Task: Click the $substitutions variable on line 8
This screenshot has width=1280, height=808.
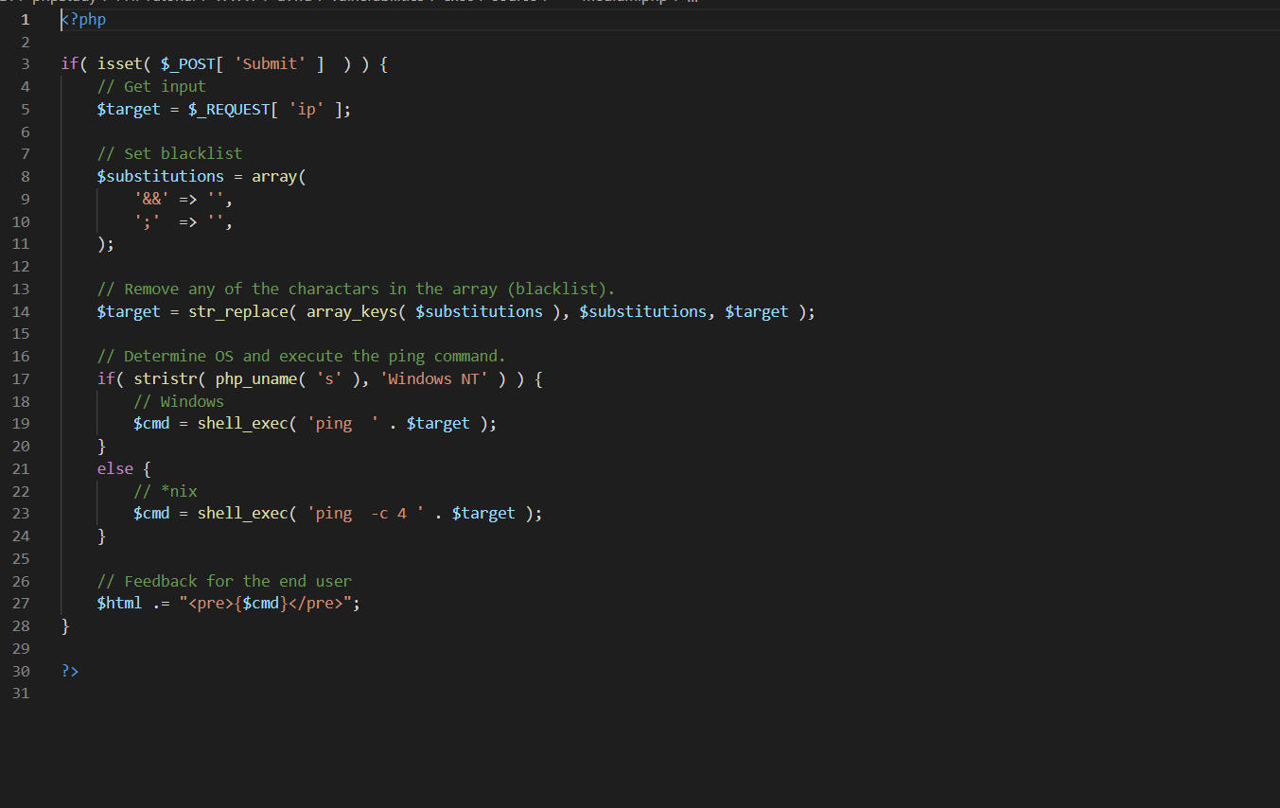Action: coord(160,176)
